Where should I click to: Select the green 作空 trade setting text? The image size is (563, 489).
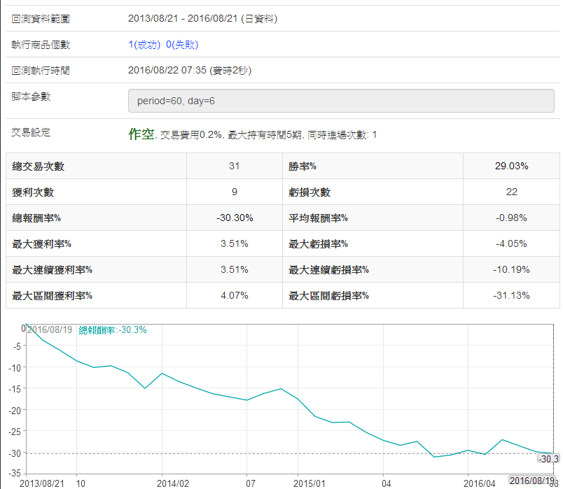point(141,134)
